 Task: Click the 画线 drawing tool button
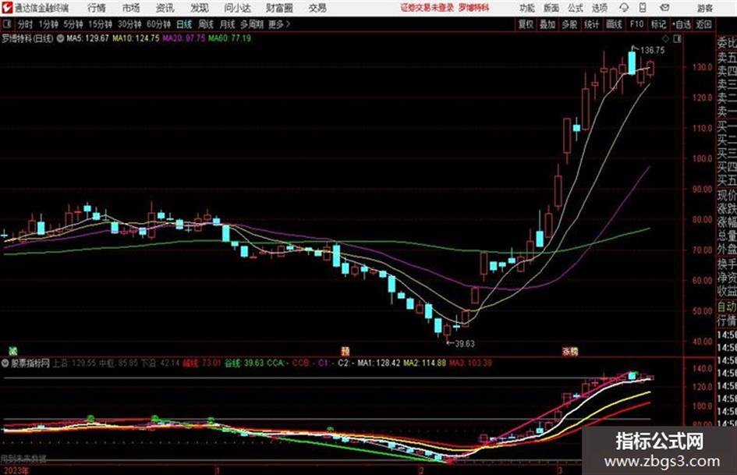coord(614,24)
